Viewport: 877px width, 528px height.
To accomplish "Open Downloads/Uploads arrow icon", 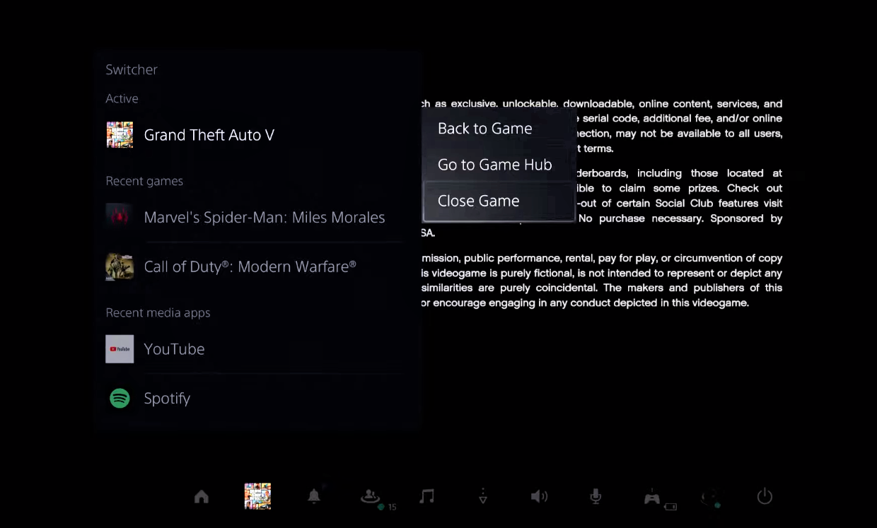I will 483,496.
